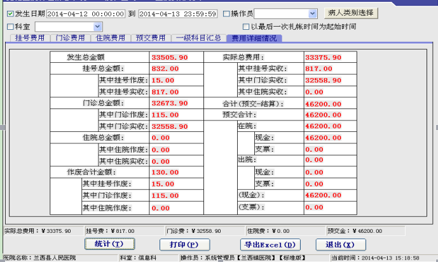
Task: Enable the 操作员 filter checkbox
Action: point(227,13)
